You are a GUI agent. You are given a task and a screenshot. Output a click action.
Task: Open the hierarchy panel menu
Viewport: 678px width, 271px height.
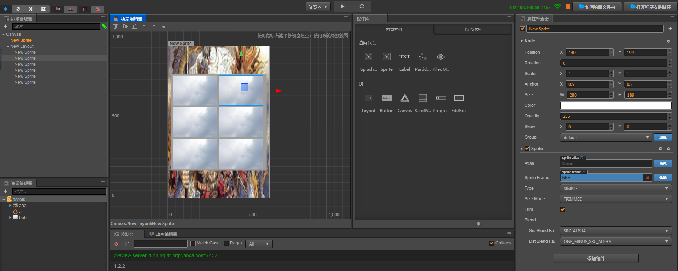(x=103, y=18)
